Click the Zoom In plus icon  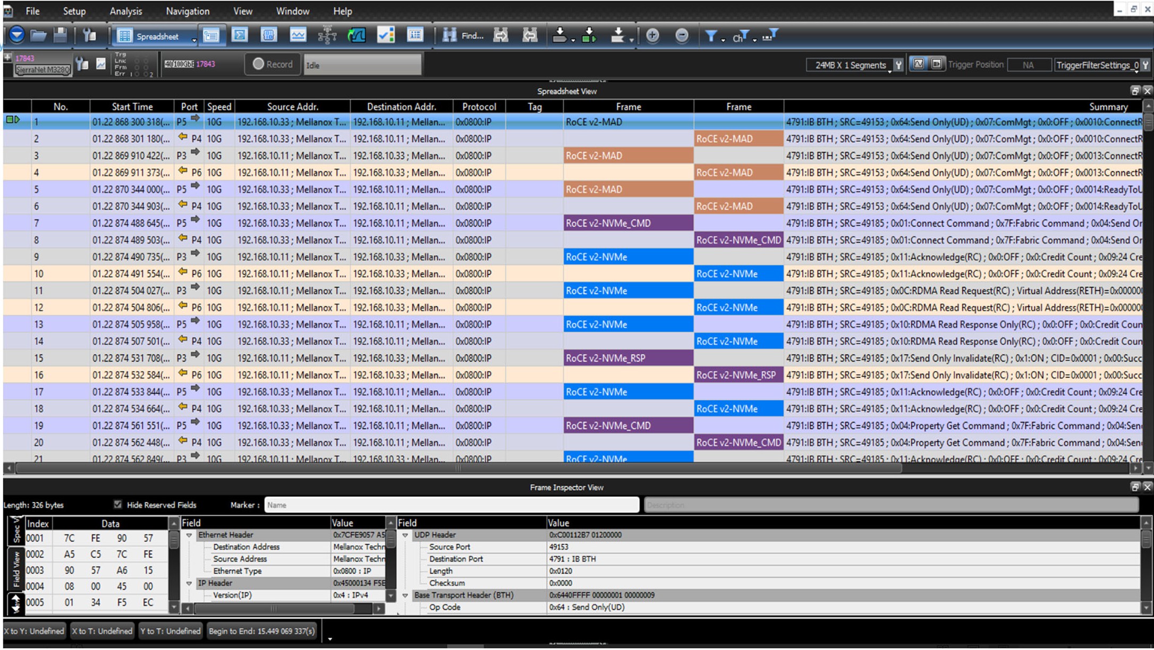tap(652, 36)
